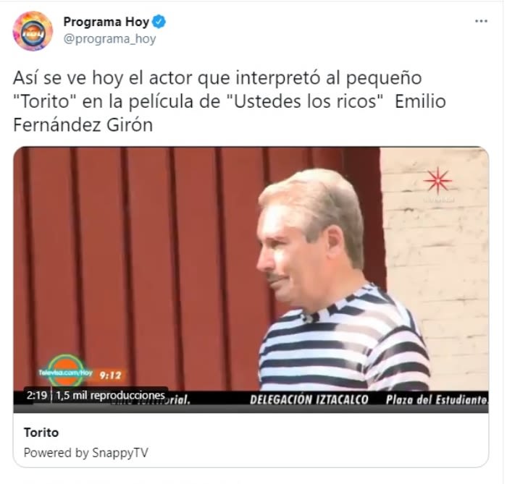
Task: Click the tweet text about Torito
Action: [230, 101]
